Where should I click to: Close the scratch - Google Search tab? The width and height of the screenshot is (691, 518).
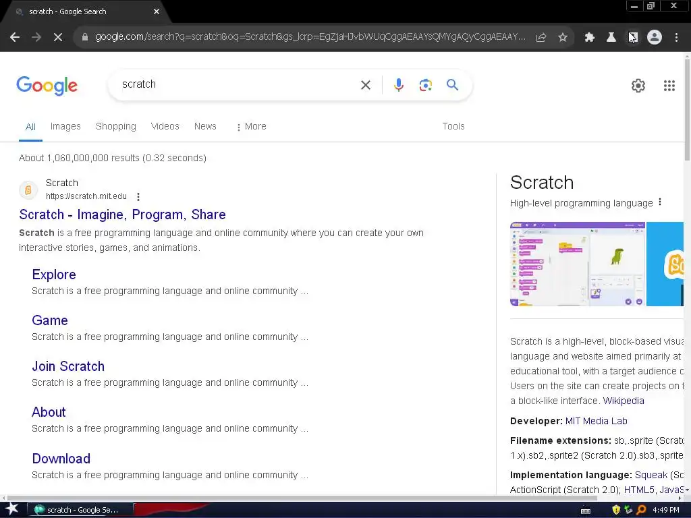pos(157,11)
